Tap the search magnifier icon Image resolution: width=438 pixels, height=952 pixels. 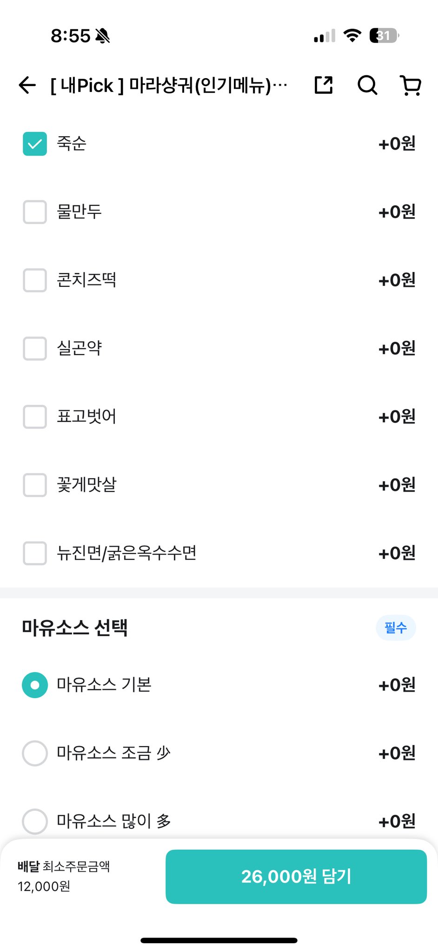pos(367,85)
